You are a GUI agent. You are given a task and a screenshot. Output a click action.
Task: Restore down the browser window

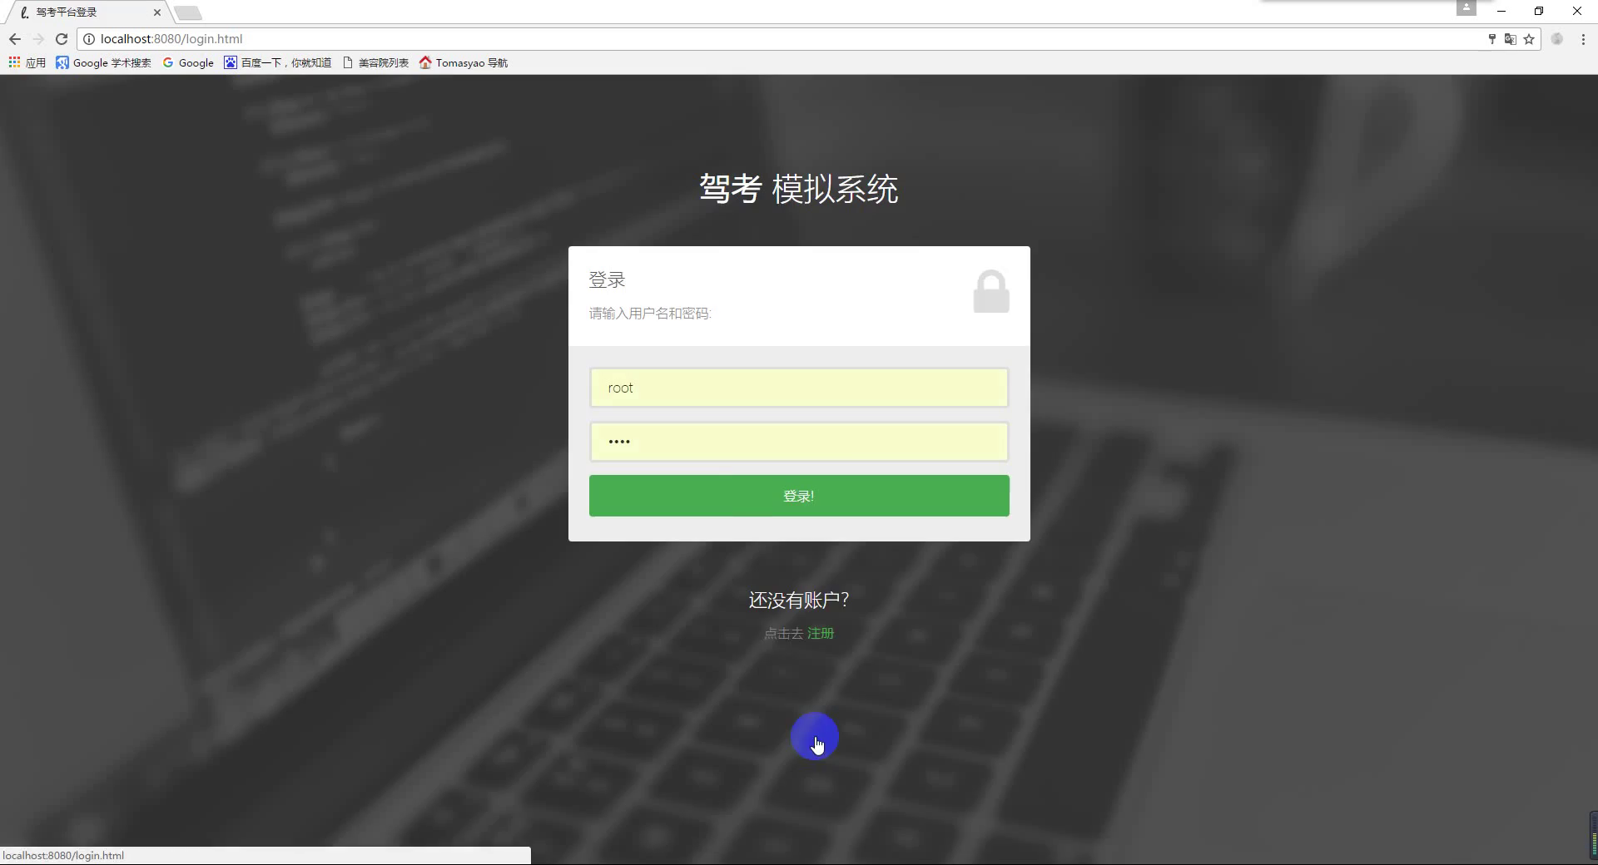1539,11
